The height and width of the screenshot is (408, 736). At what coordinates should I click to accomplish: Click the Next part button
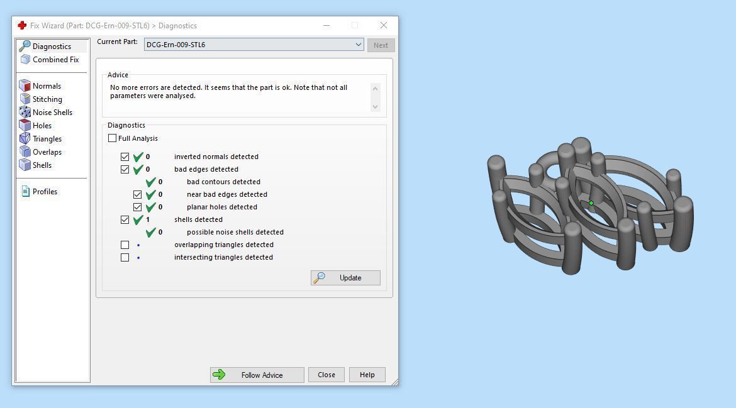[x=381, y=45]
